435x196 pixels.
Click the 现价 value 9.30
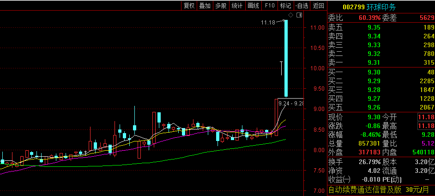374,117
